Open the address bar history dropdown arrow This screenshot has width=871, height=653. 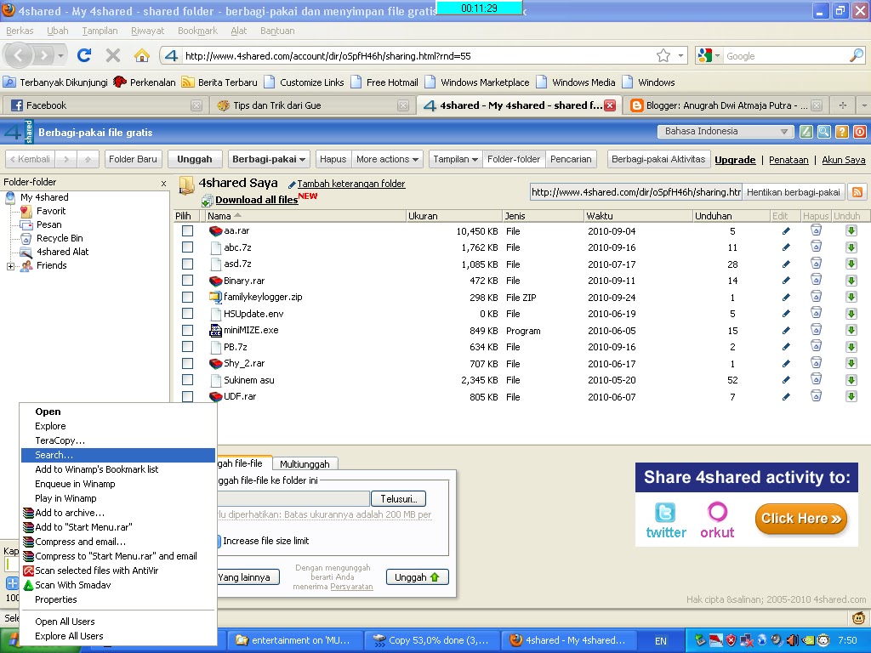[x=680, y=55]
